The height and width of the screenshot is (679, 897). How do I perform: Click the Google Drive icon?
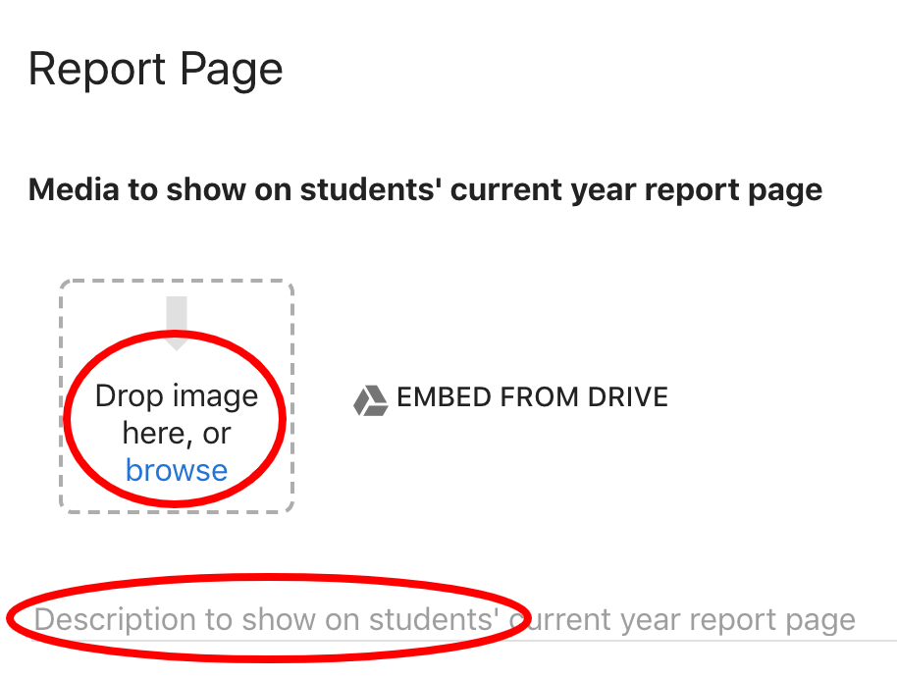tap(371, 400)
